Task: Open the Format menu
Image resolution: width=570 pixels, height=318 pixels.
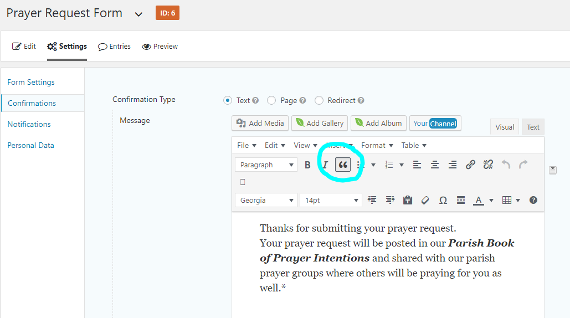Action: tap(377, 145)
